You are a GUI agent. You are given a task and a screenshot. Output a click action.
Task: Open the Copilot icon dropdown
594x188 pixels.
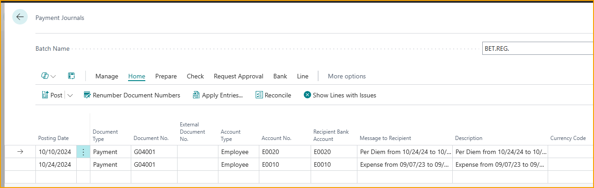pyautogui.click(x=49, y=76)
